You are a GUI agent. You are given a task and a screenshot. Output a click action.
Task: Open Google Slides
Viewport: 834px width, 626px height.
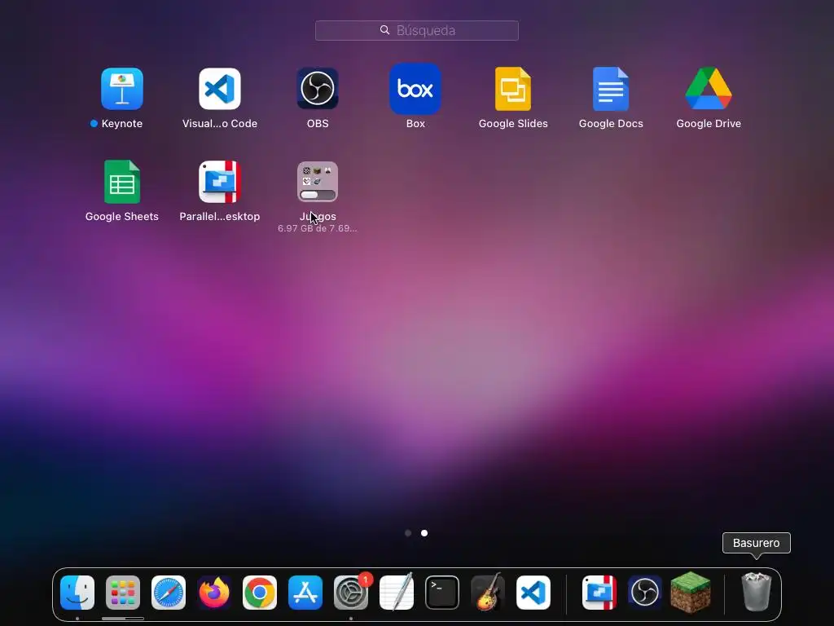pyautogui.click(x=513, y=89)
